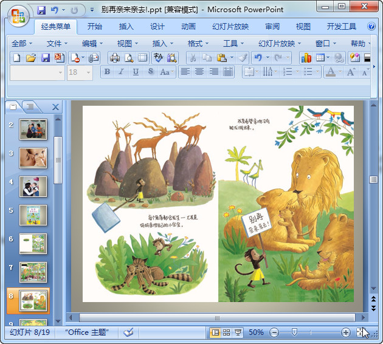Switch to the Outline pane tab

(x=30, y=106)
